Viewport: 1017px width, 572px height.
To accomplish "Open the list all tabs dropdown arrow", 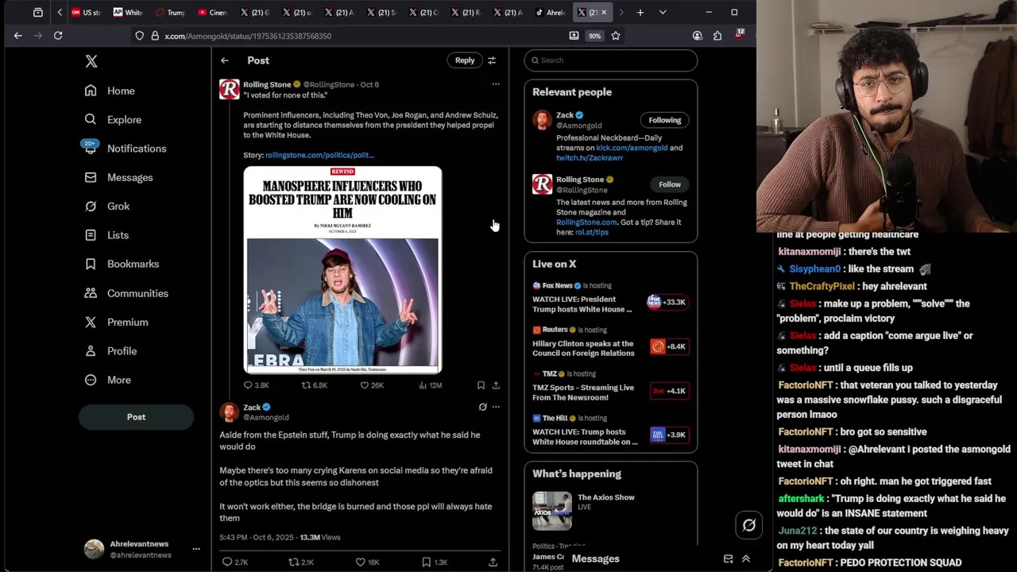I will coord(663,13).
